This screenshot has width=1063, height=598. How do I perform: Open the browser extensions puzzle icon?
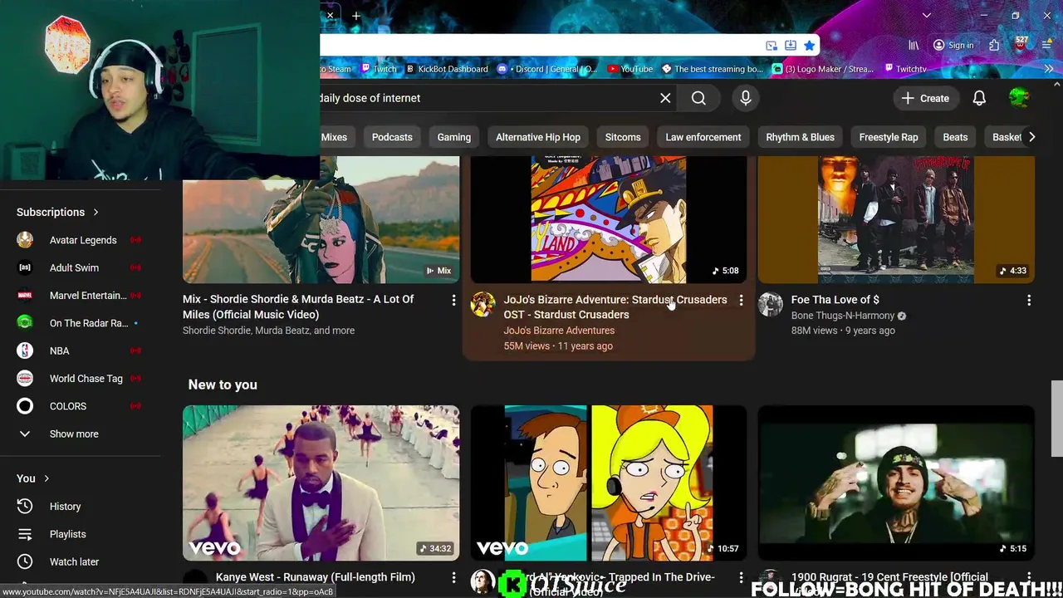coord(994,46)
